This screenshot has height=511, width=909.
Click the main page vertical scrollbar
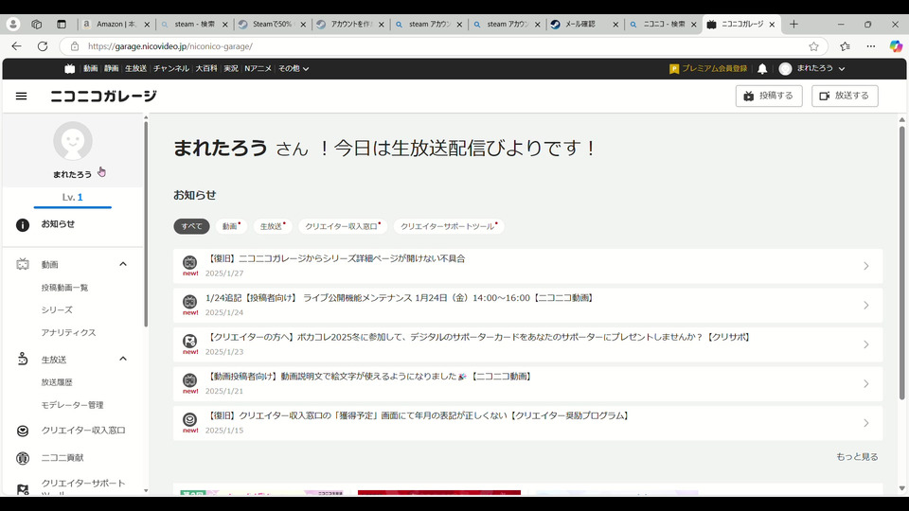[x=902, y=262]
